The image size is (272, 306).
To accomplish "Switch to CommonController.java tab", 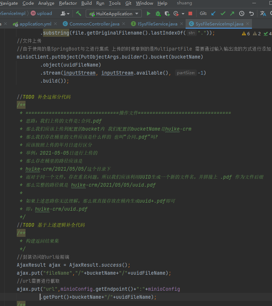I will 94,24.
